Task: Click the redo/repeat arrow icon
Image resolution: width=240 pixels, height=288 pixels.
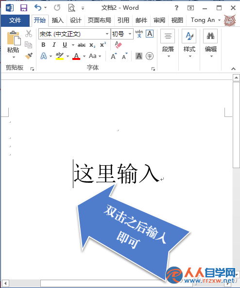Action: point(57,7)
